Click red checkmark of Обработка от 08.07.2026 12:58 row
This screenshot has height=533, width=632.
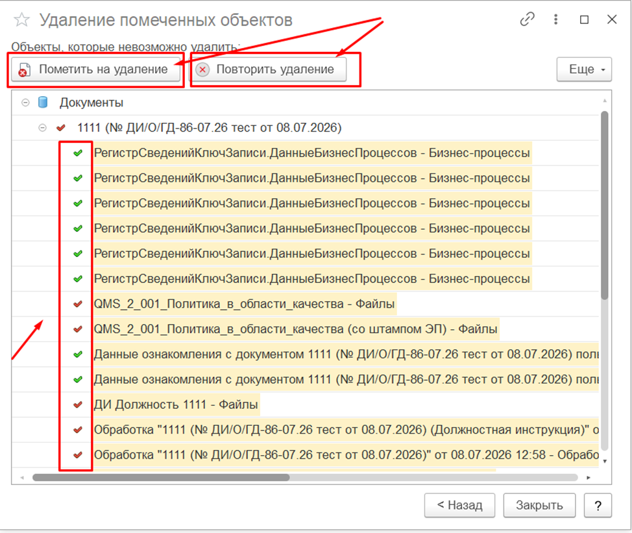[x=78, y=455]
